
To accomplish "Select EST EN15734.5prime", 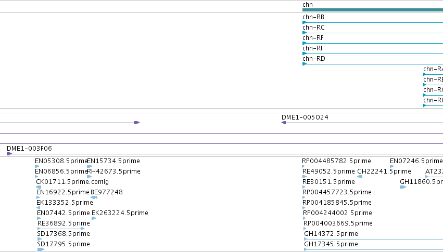I will click(x=113, y=161).
